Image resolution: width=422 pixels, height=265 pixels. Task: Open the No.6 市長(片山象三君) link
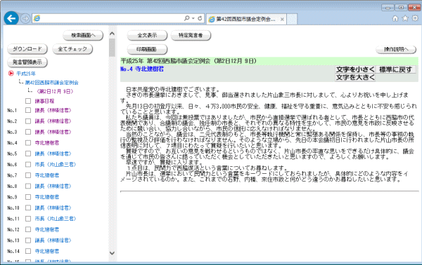tap(56, 165)
